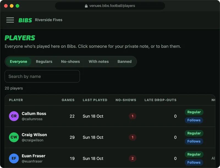The width and height of the screenshot is (220, 168).
Task: Click Callum Ross late drop-outs 0
Action: 175,116
